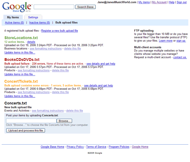Viewport: 190px width, 162px height.
Task: Delete the StoreLocations.txt file
Action: [72, 49]
